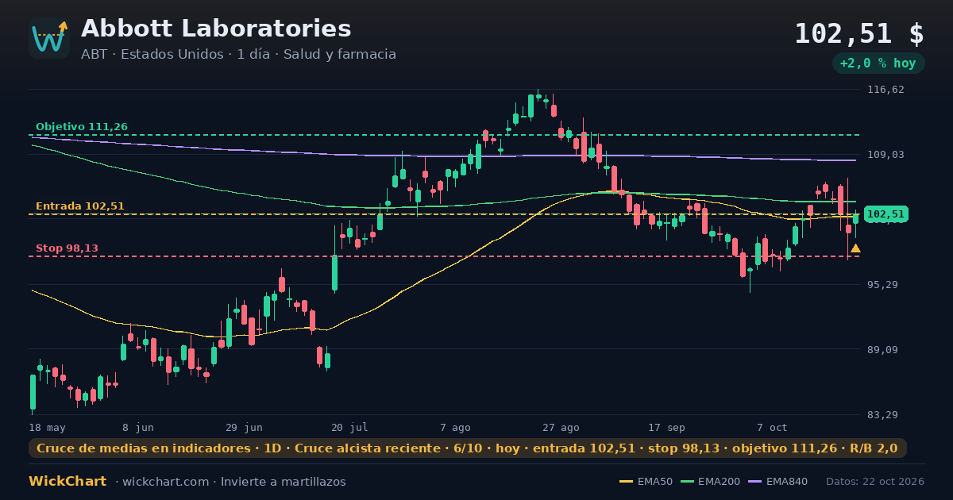Image resolution: width=953 pixels, height=500 pixels.
Task: Click the 89,09 axis value
Action: pyautogui.click(x=884, y=350)
